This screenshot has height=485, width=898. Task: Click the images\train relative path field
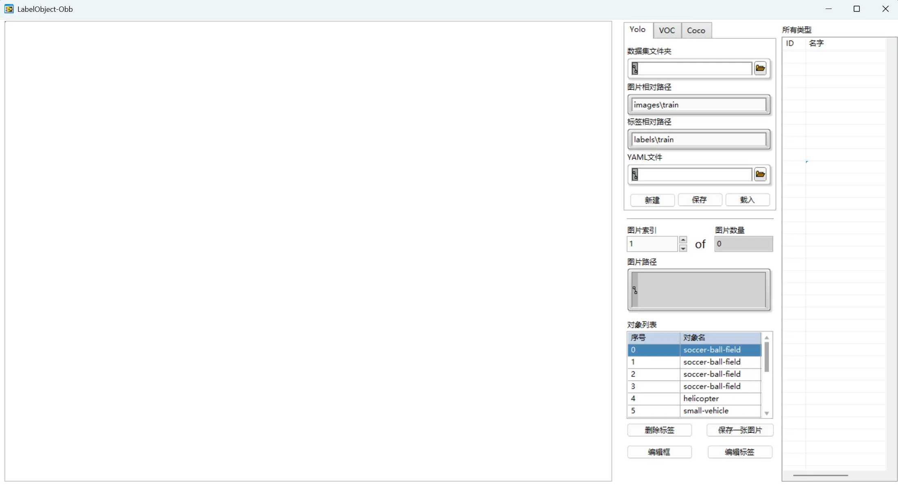(x=698, y=105)
